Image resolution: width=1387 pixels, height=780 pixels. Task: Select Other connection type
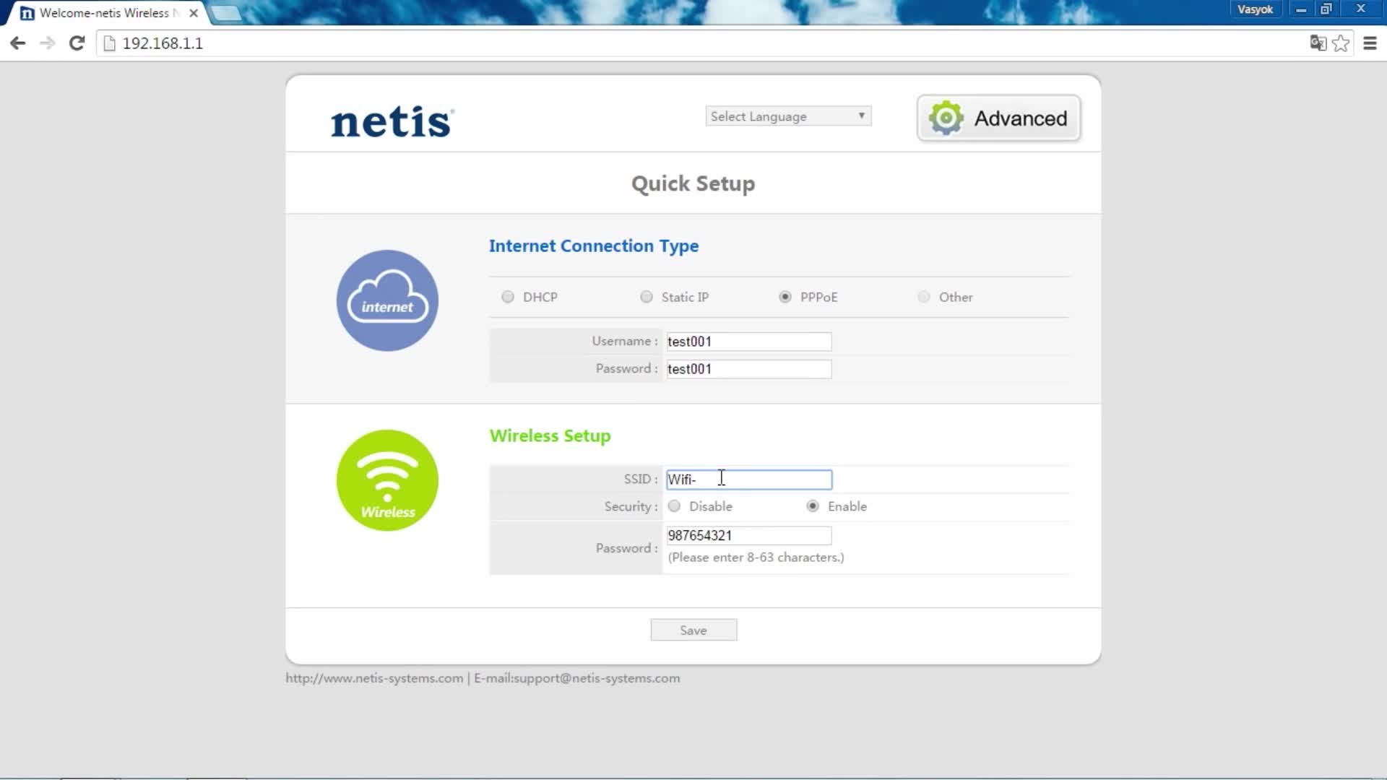click(x=924, y=297)
